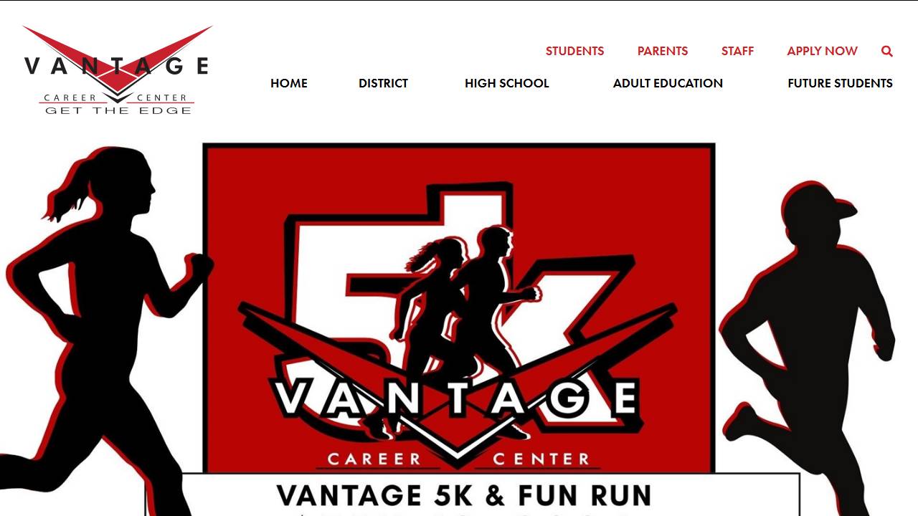The height and width of the screenshot is (516, 918).
Task: Navigate to HOME in main menu
Action: tap(289, 83)
